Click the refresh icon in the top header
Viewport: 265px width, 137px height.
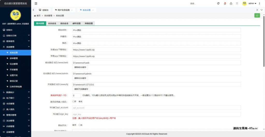pyautogui.click(x=218, y=3)
